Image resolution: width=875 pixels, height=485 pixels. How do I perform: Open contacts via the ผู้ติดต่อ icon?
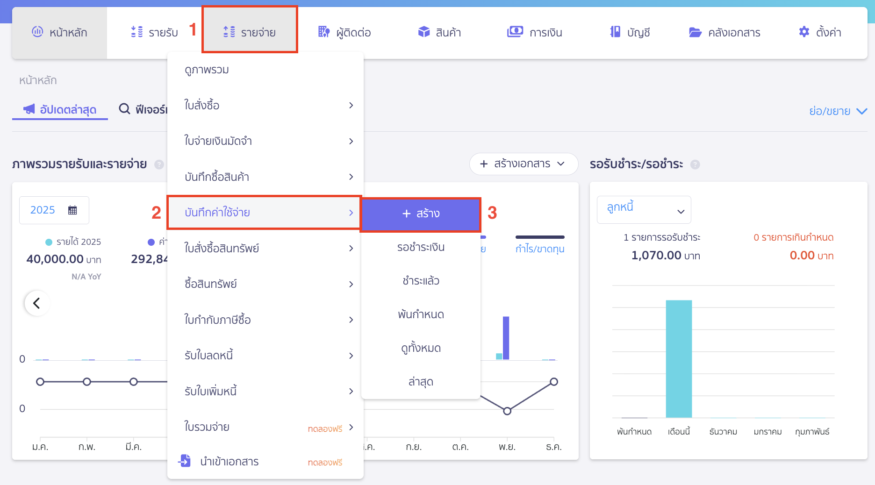[x=323, y=32]
